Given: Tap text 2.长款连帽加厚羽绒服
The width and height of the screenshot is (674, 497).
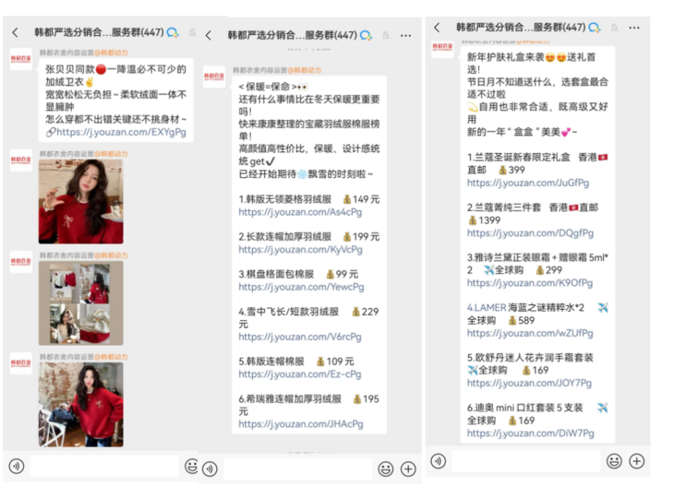Looking at the screenshot, I should click(x=285, y=236).
